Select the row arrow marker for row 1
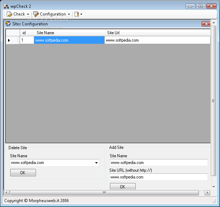The height and width of the screenshot is (207, 220). coord(13,40)
